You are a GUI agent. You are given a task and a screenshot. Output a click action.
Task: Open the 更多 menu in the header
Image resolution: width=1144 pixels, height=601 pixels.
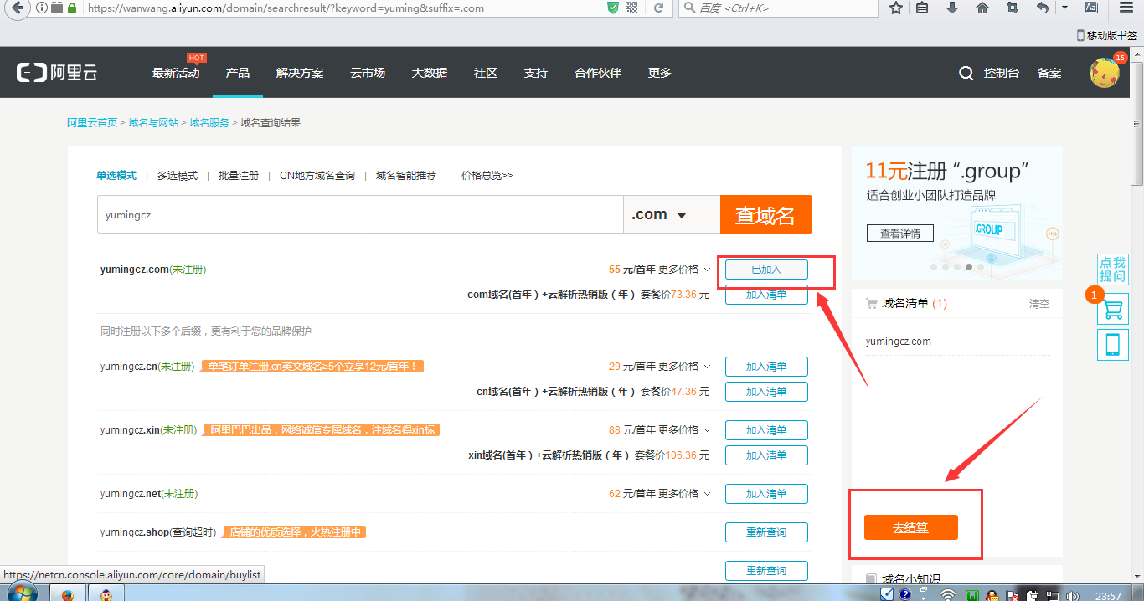(660, 73)
